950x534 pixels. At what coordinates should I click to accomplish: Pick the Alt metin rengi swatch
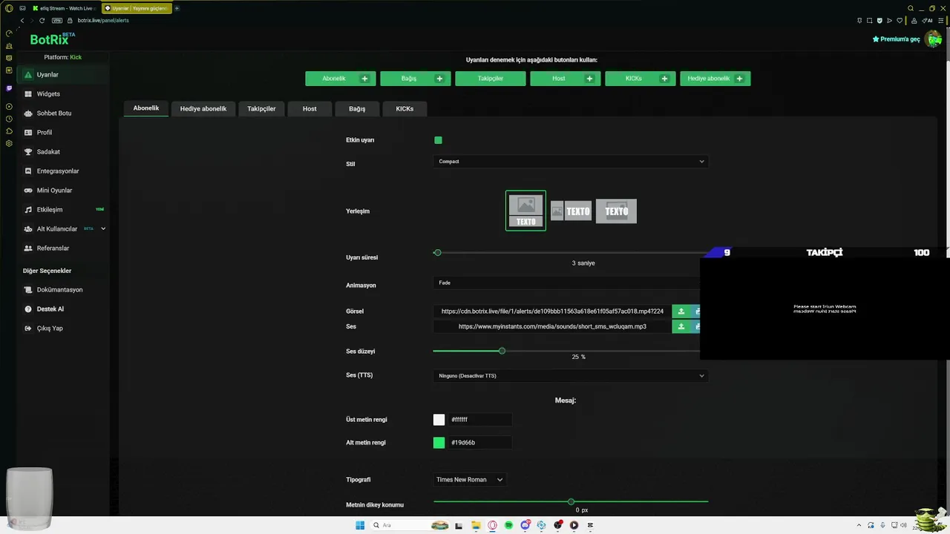(439, 443)
